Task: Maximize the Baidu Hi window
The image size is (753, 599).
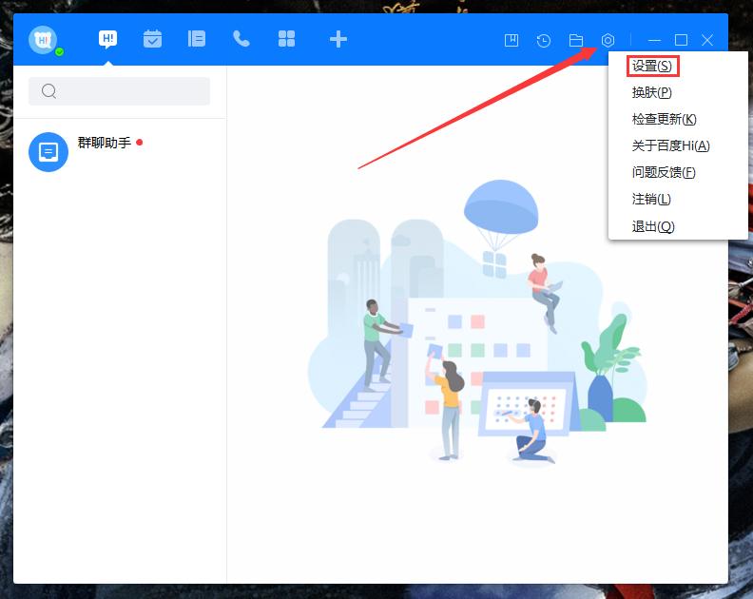Action: [681, 40]
